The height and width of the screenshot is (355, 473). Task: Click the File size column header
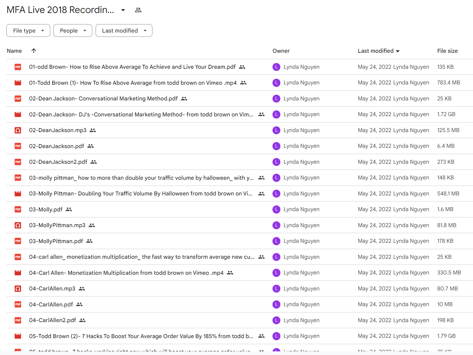point(447,51)
